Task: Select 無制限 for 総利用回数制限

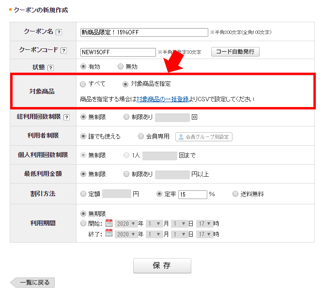Action: point(83,117)
